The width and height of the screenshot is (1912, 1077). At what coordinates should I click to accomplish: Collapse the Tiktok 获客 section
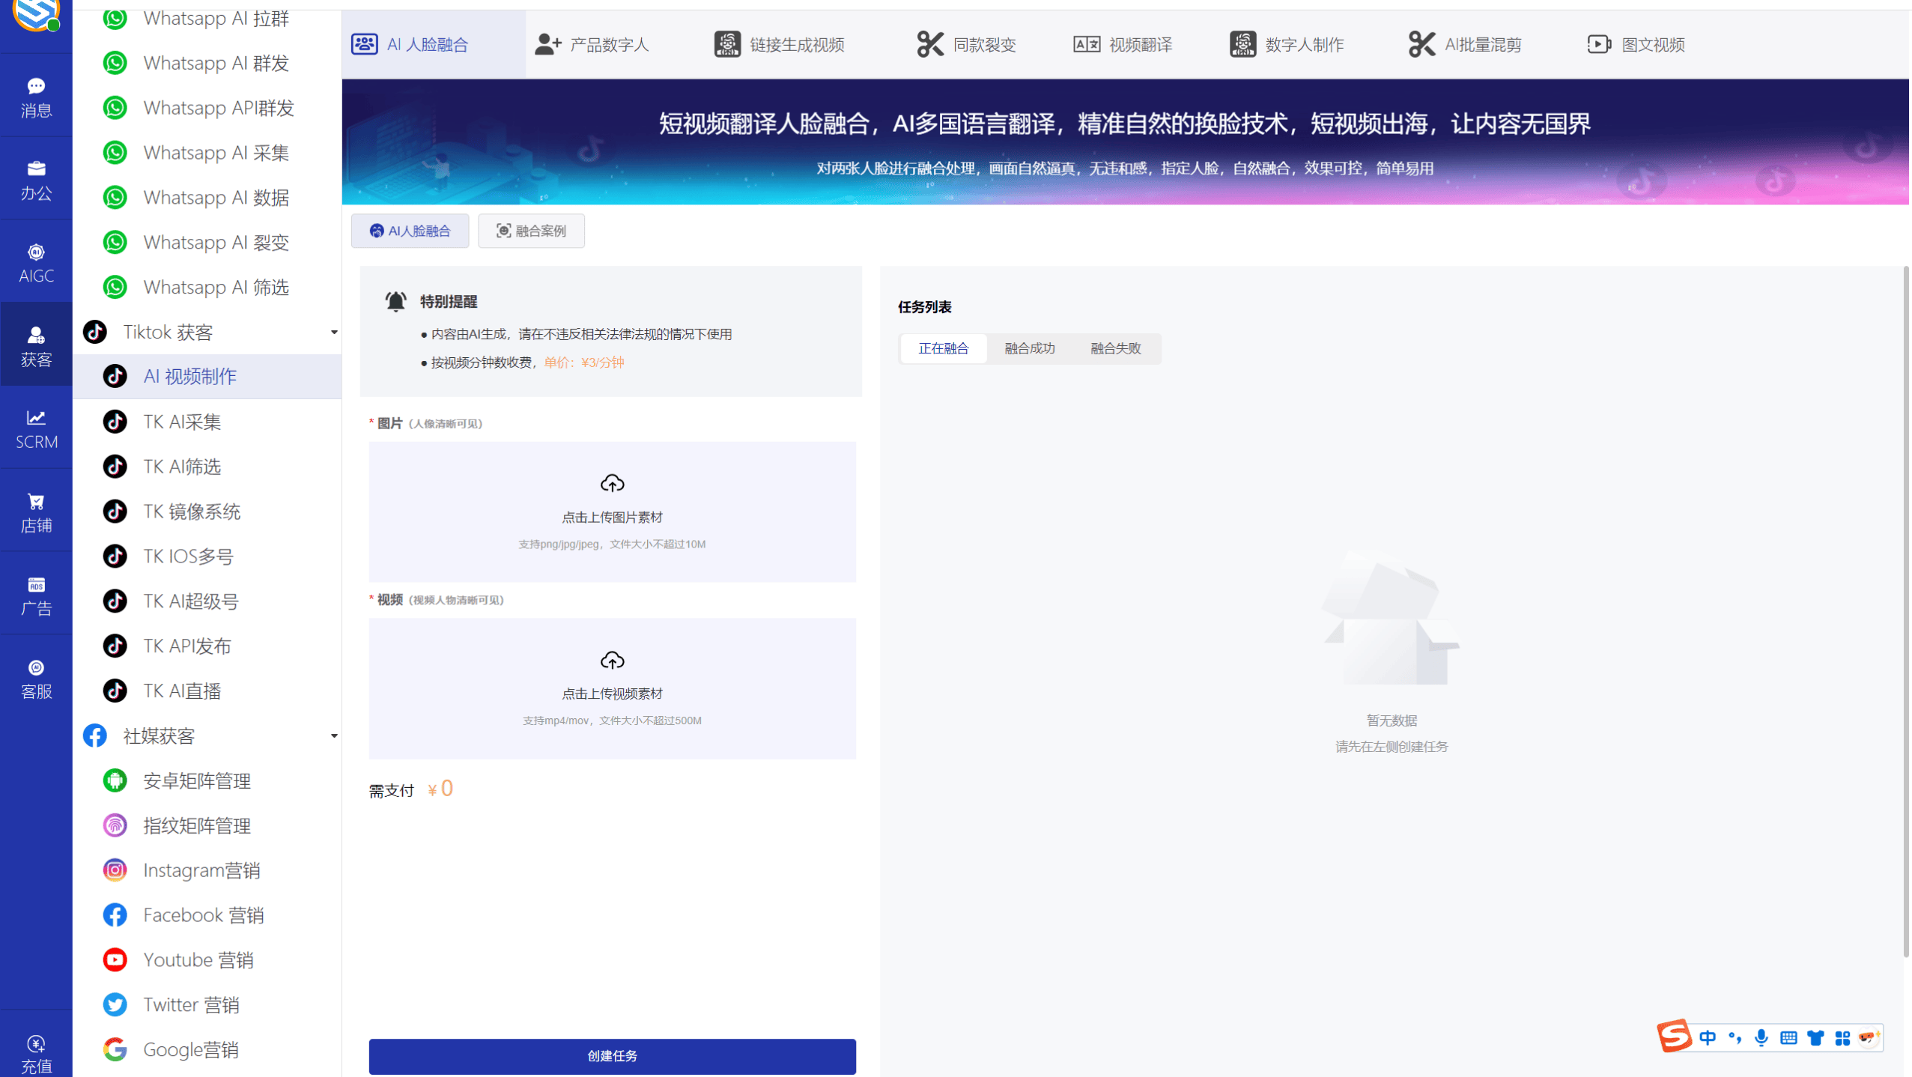pyautogui.click(x=335, y=332)
